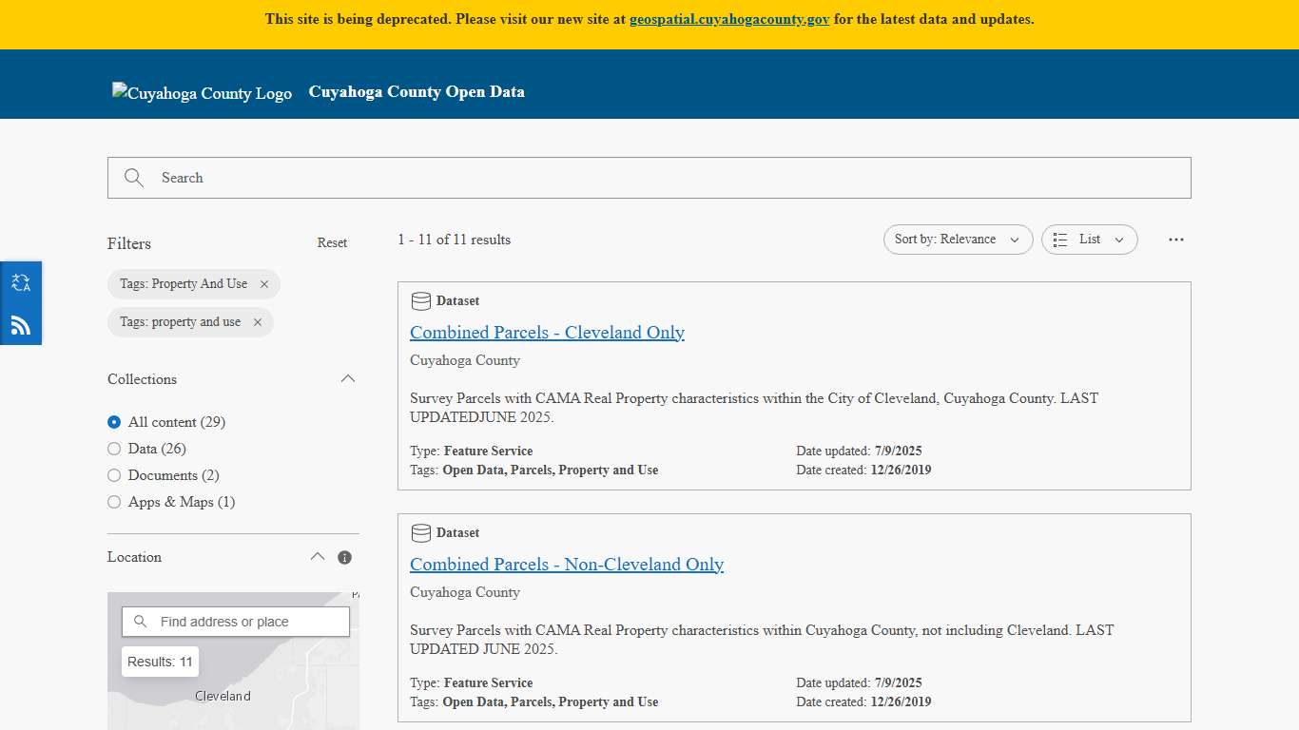Visit the geospatial.cuyahogacounty.gov link
The width and height of the screenshot is (1299, 730).
coord(729,18)
